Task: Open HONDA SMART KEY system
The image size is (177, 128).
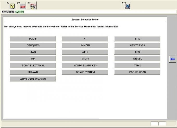Action: click(85, 66)
